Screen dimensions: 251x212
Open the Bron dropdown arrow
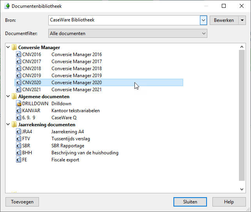click(x=203, y=20)
